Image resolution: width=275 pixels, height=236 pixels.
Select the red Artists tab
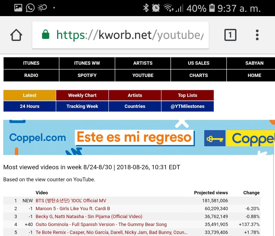[135, 95]
